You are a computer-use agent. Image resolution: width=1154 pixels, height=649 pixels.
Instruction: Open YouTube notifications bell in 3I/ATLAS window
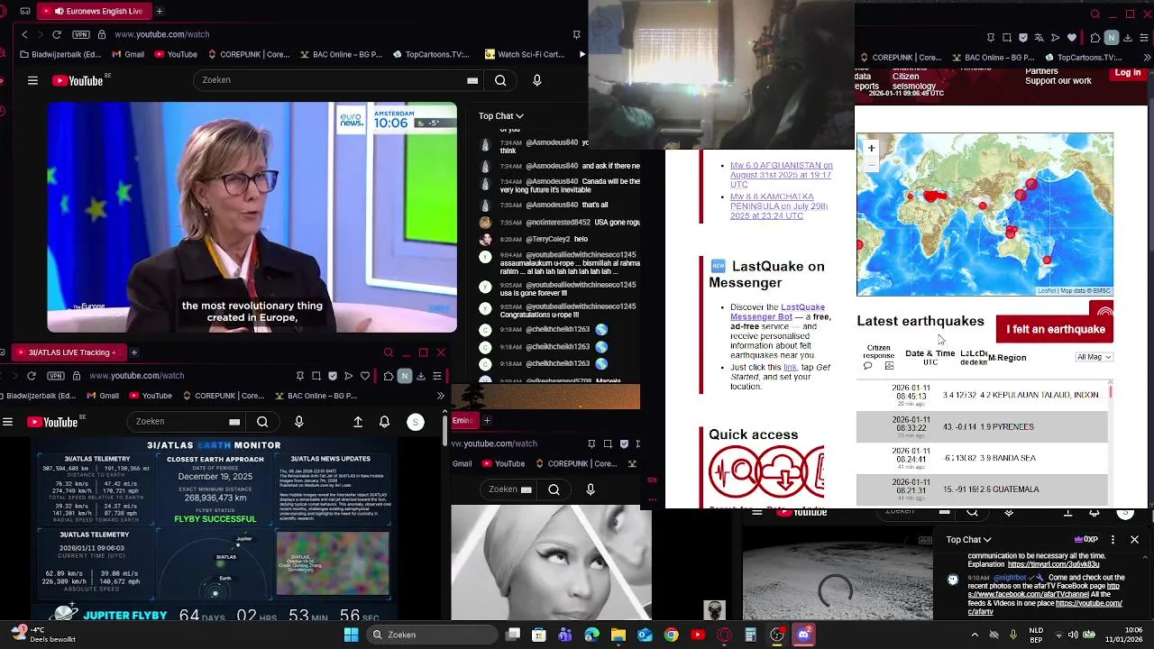[x=384, y=422]
